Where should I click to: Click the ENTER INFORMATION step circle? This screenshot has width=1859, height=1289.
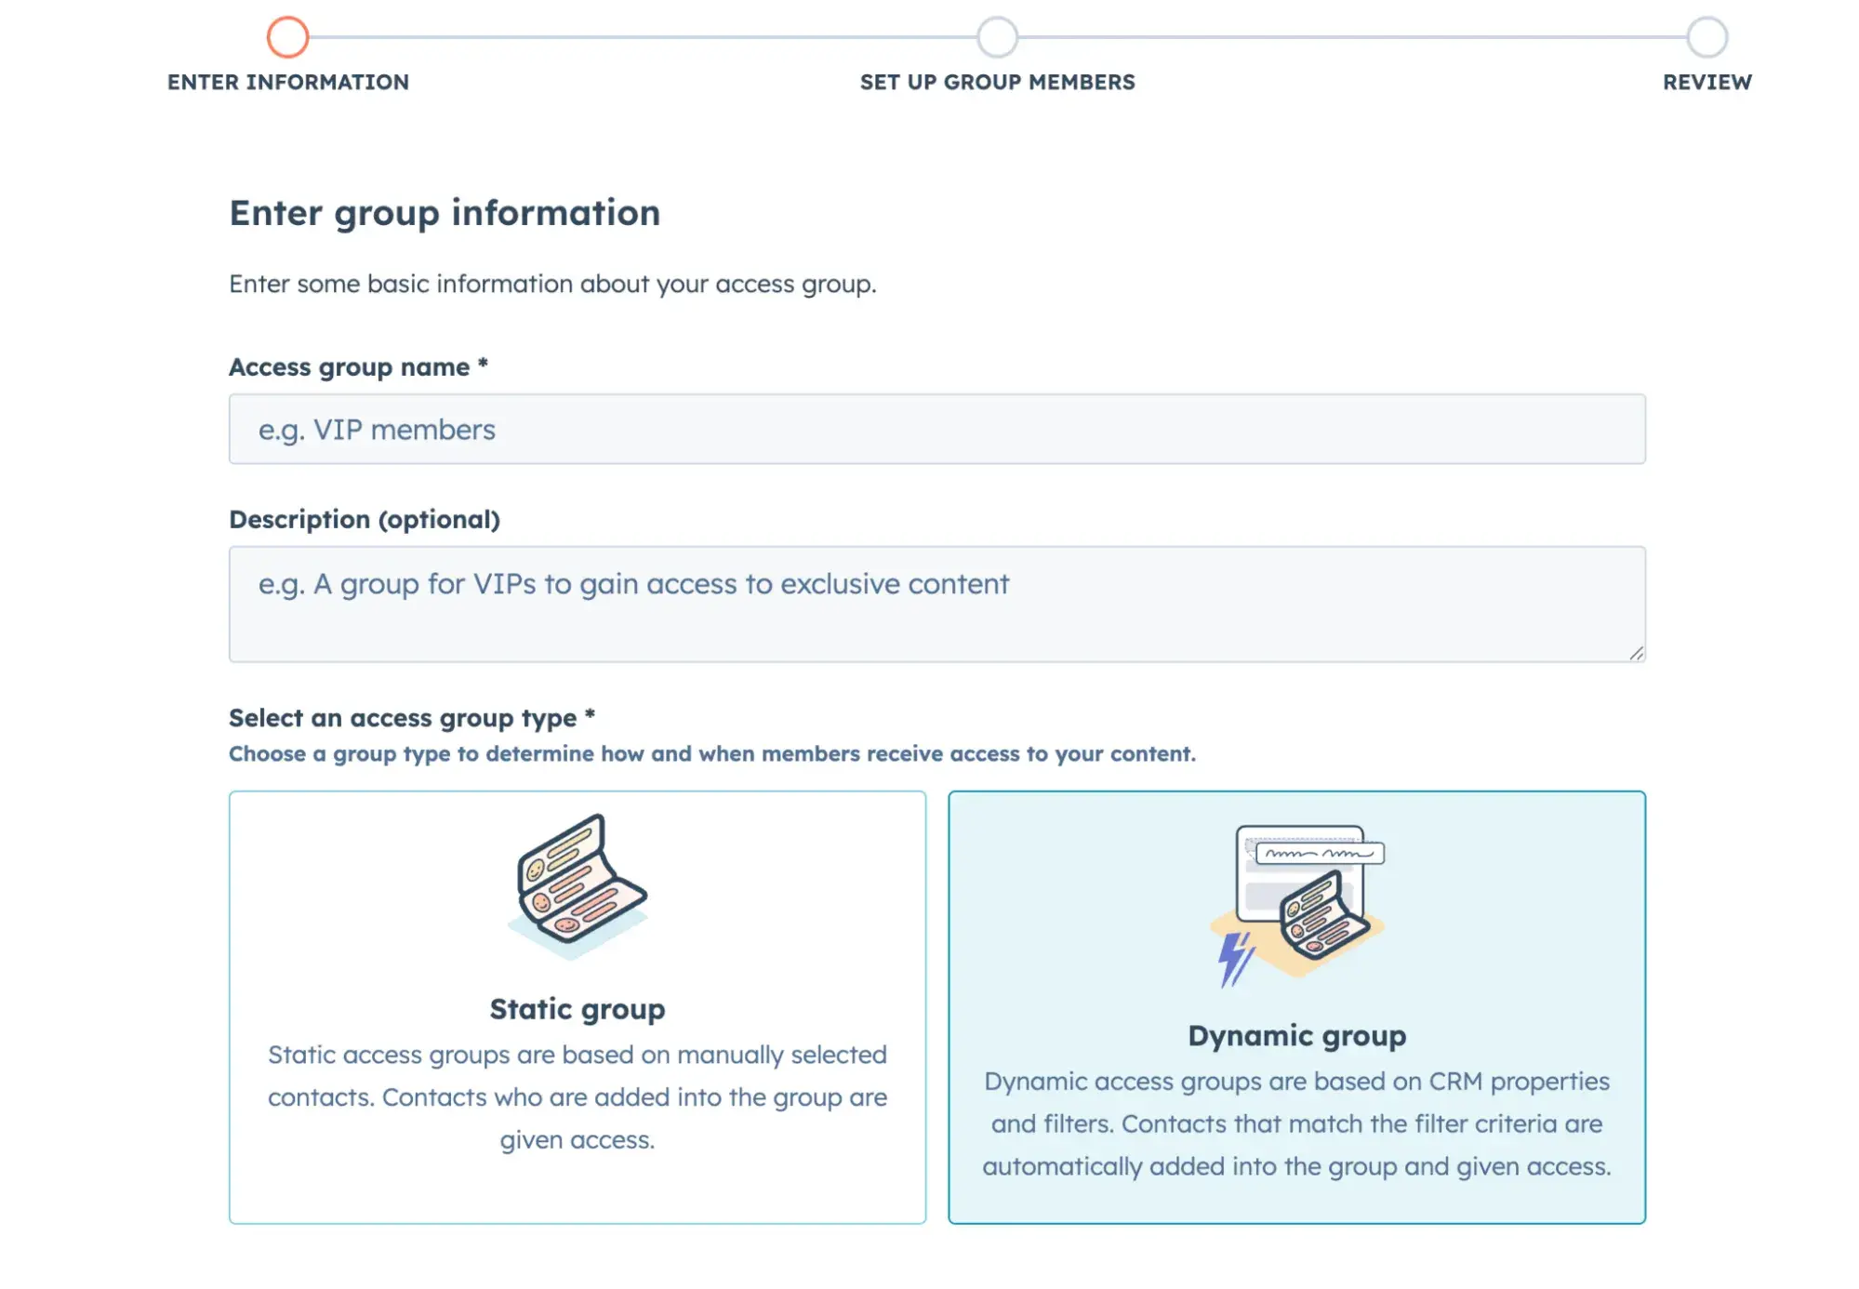coord(289,37)
